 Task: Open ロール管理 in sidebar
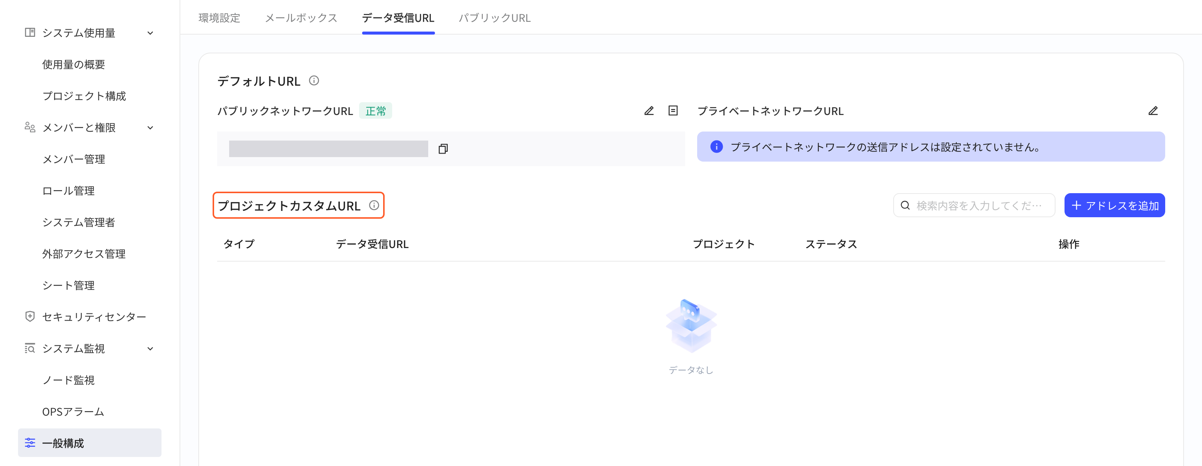point(69,191)
